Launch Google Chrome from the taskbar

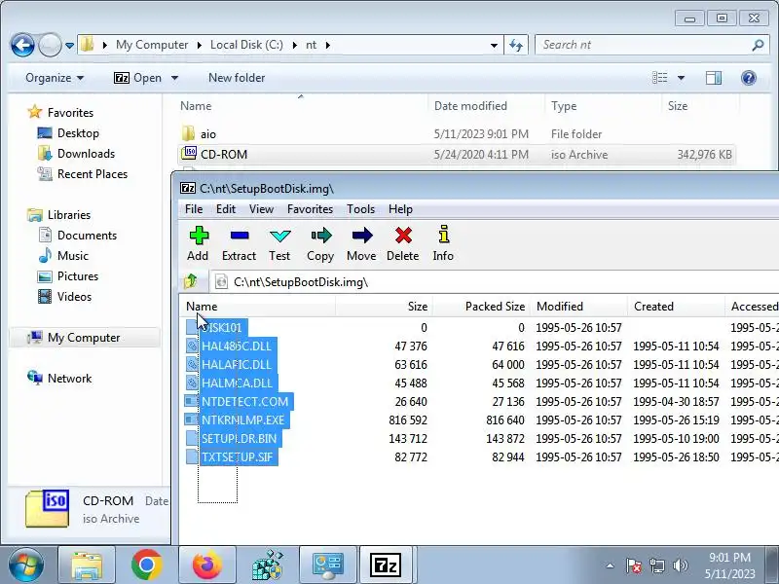pos(147,565)
